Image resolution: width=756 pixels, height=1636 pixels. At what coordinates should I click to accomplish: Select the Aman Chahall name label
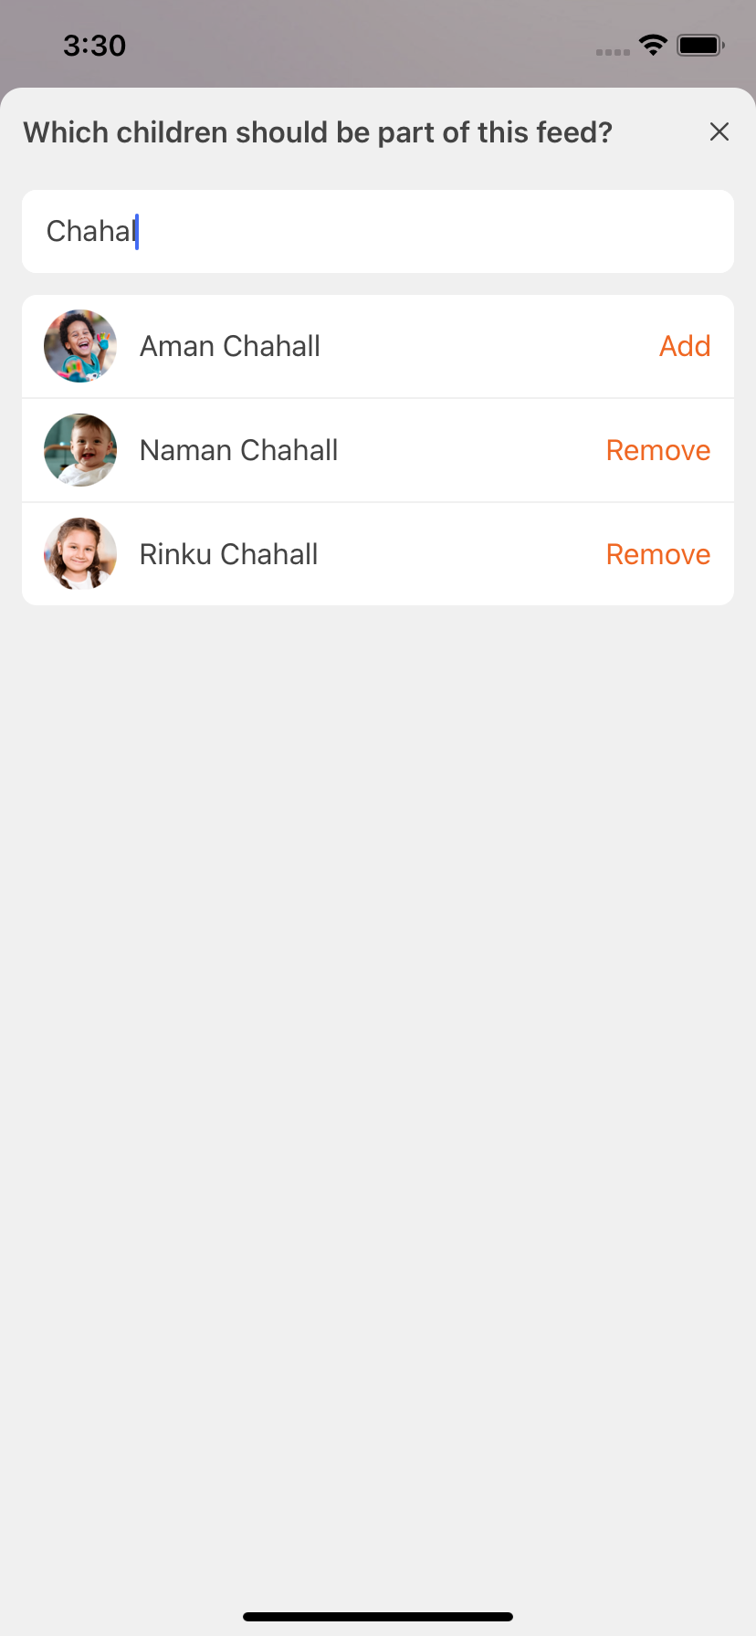pos(230,347)
